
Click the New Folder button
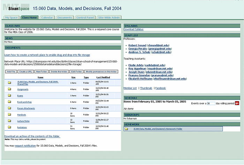pos(41,72)
